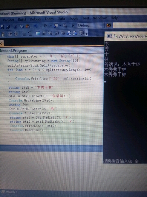Open the Navigate Backward dropdown arrow
Viewport: 147px width, 197px height.
pyautogui.click(x=60, y=26)
